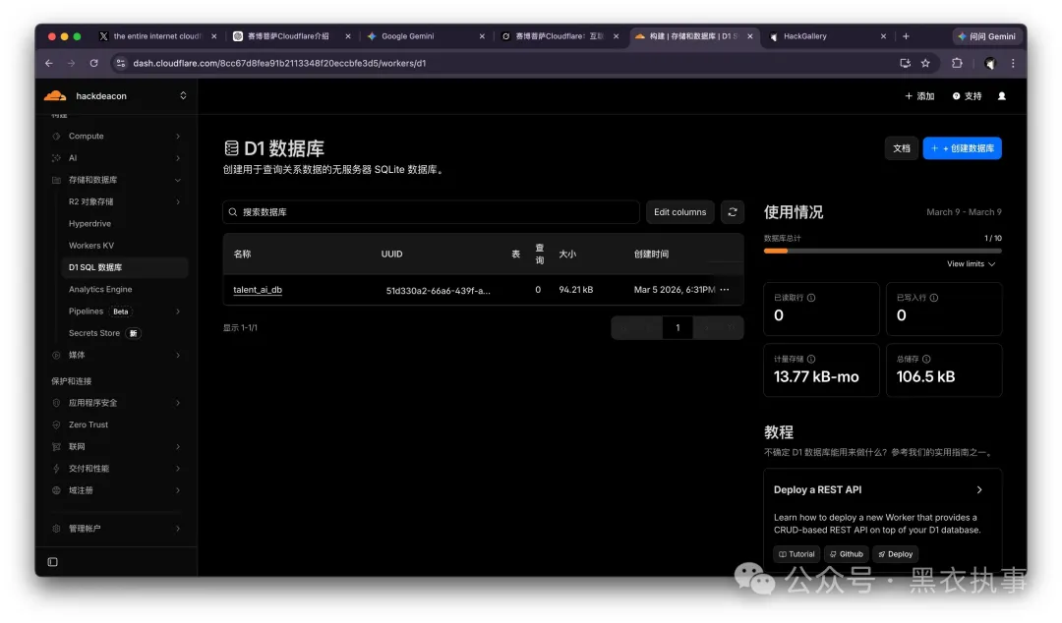Image resolution: width=1062 pixels, height=623 pixels.
Task: Click the 管理帐户 gear icon
Action: [56, 529]
